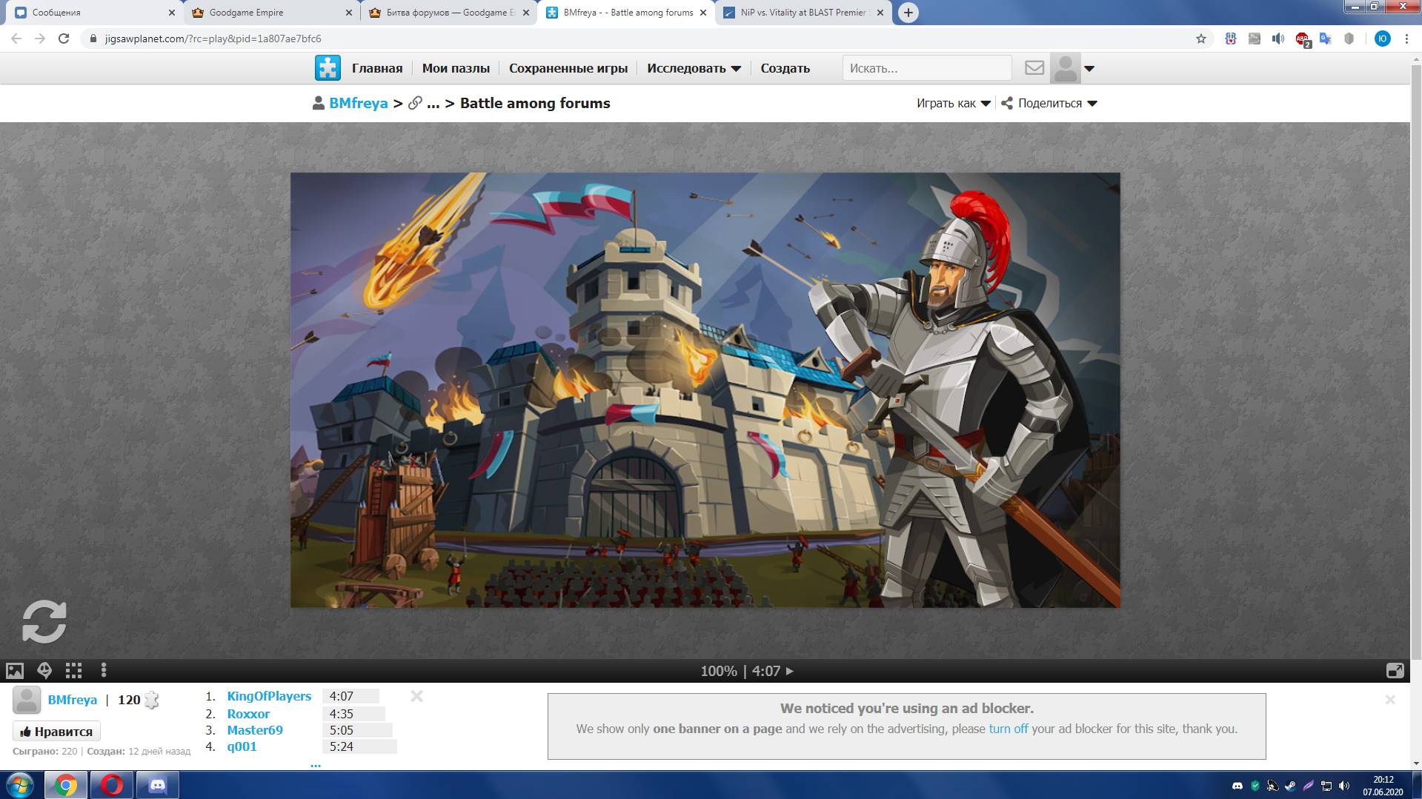The width and height of the screenshot is (1422, 799).
Task: Open the three-dot puzzle options menu
Action: (x=104, y=671)
